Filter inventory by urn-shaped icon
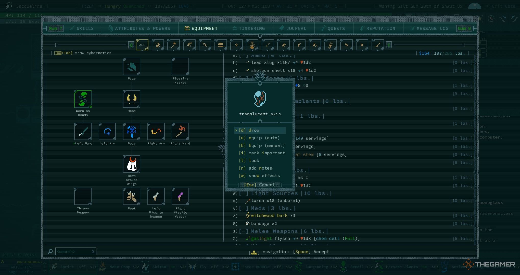This screenshot has width=520, height=275. (252, 45)
